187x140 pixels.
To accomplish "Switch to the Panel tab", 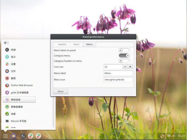I will point(76,44).
